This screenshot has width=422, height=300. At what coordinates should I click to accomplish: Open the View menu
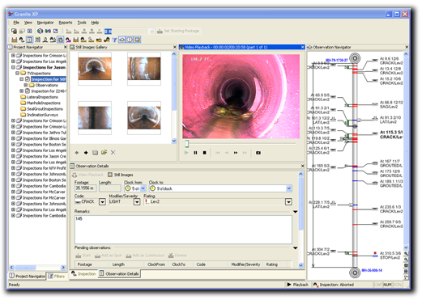(x=28, y=23)
